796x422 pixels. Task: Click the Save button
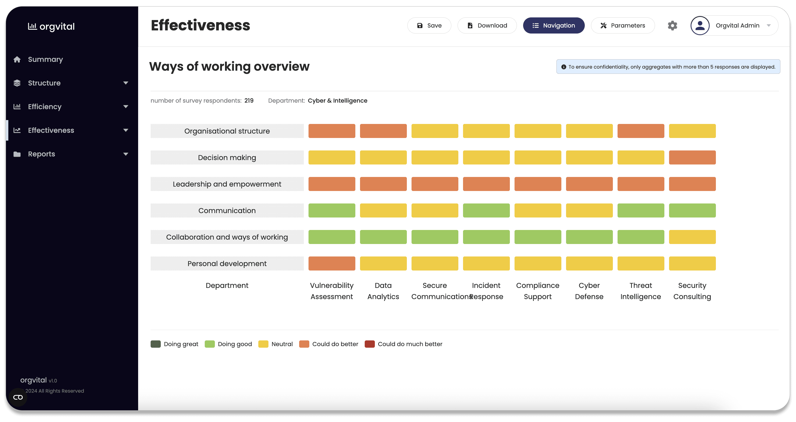click(429, 26)
